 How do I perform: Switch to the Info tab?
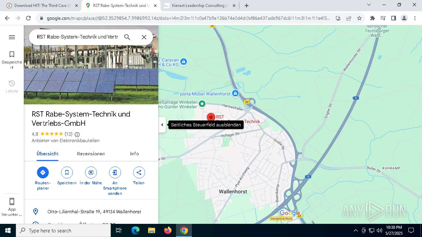[135, 154]
